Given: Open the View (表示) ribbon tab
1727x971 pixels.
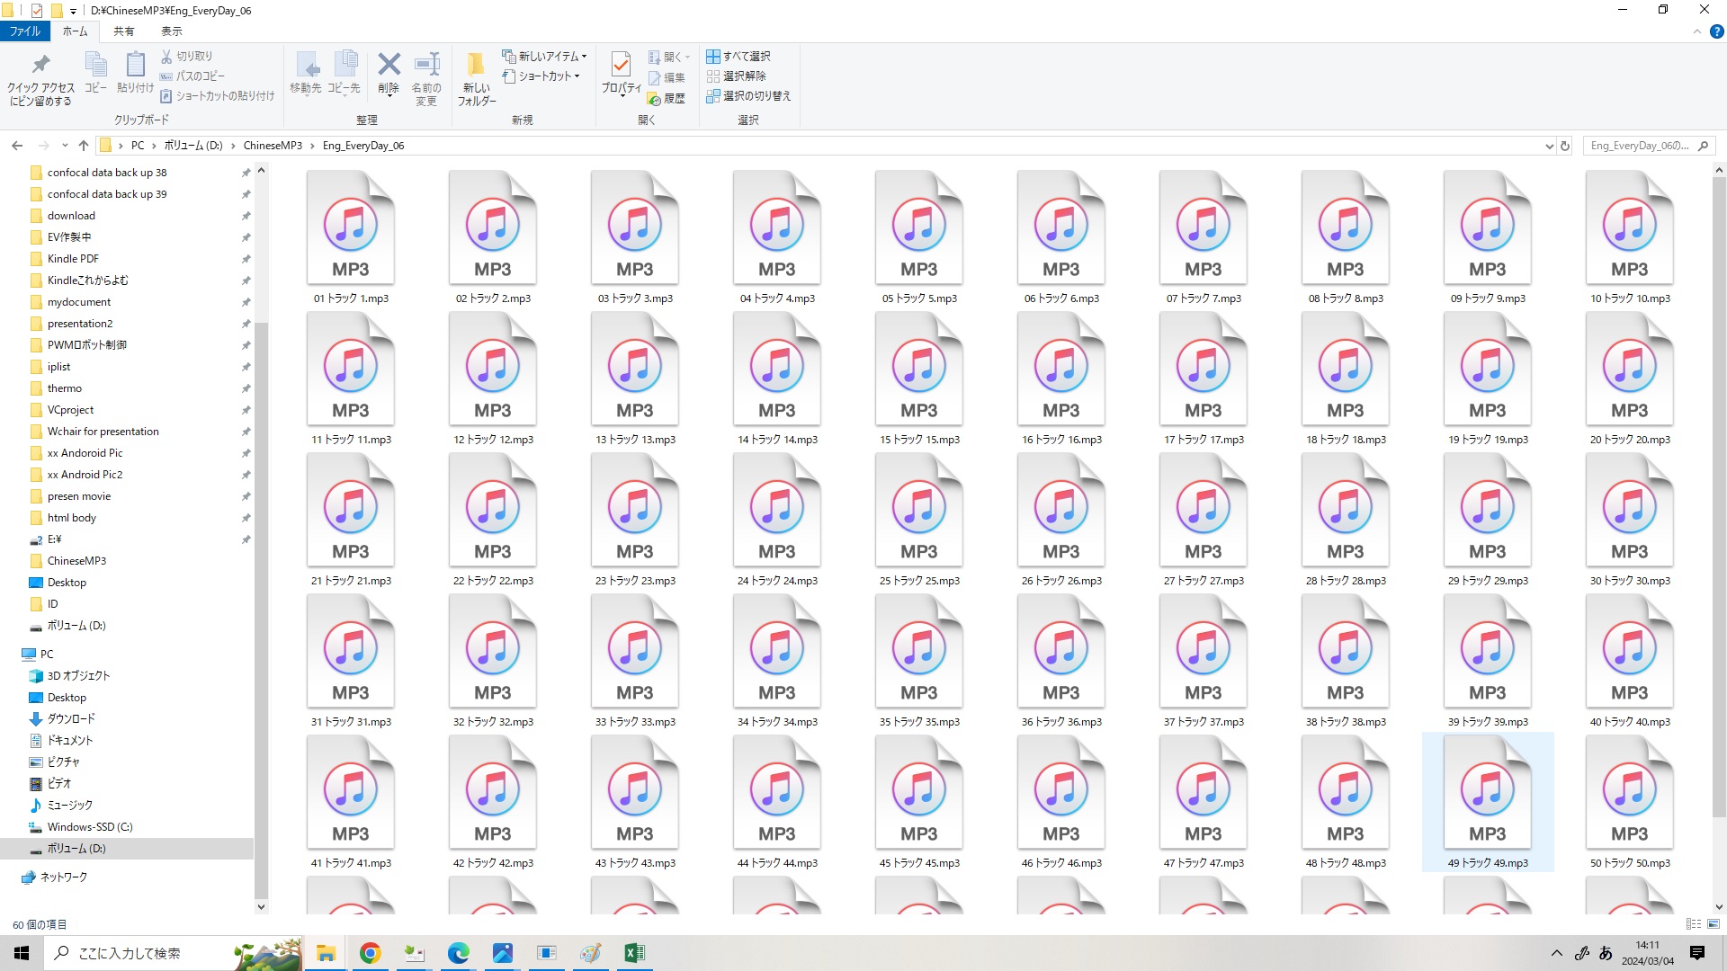Looking at the screenshot, I should (x=171, y=31).
